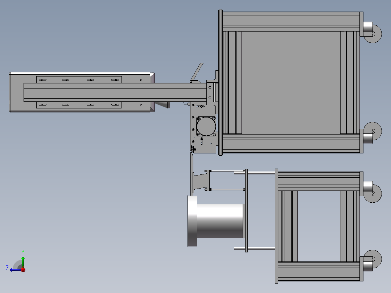Click the small plunger pin below the fan

tap(201, 141)
